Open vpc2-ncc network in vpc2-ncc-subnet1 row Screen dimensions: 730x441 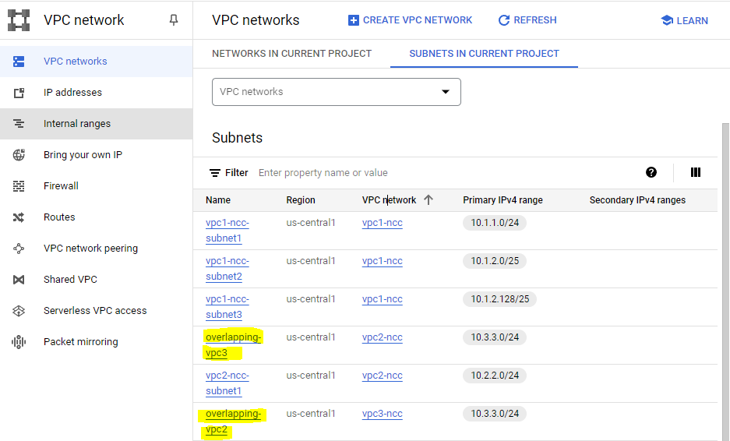point(383,376)
